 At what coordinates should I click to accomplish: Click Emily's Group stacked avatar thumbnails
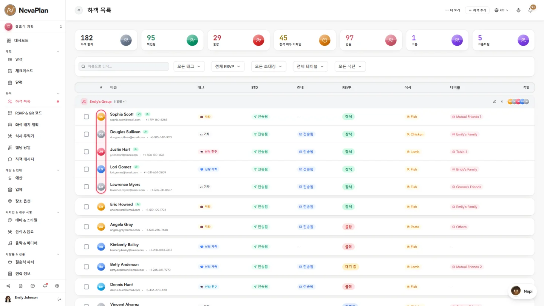point(518,102)
